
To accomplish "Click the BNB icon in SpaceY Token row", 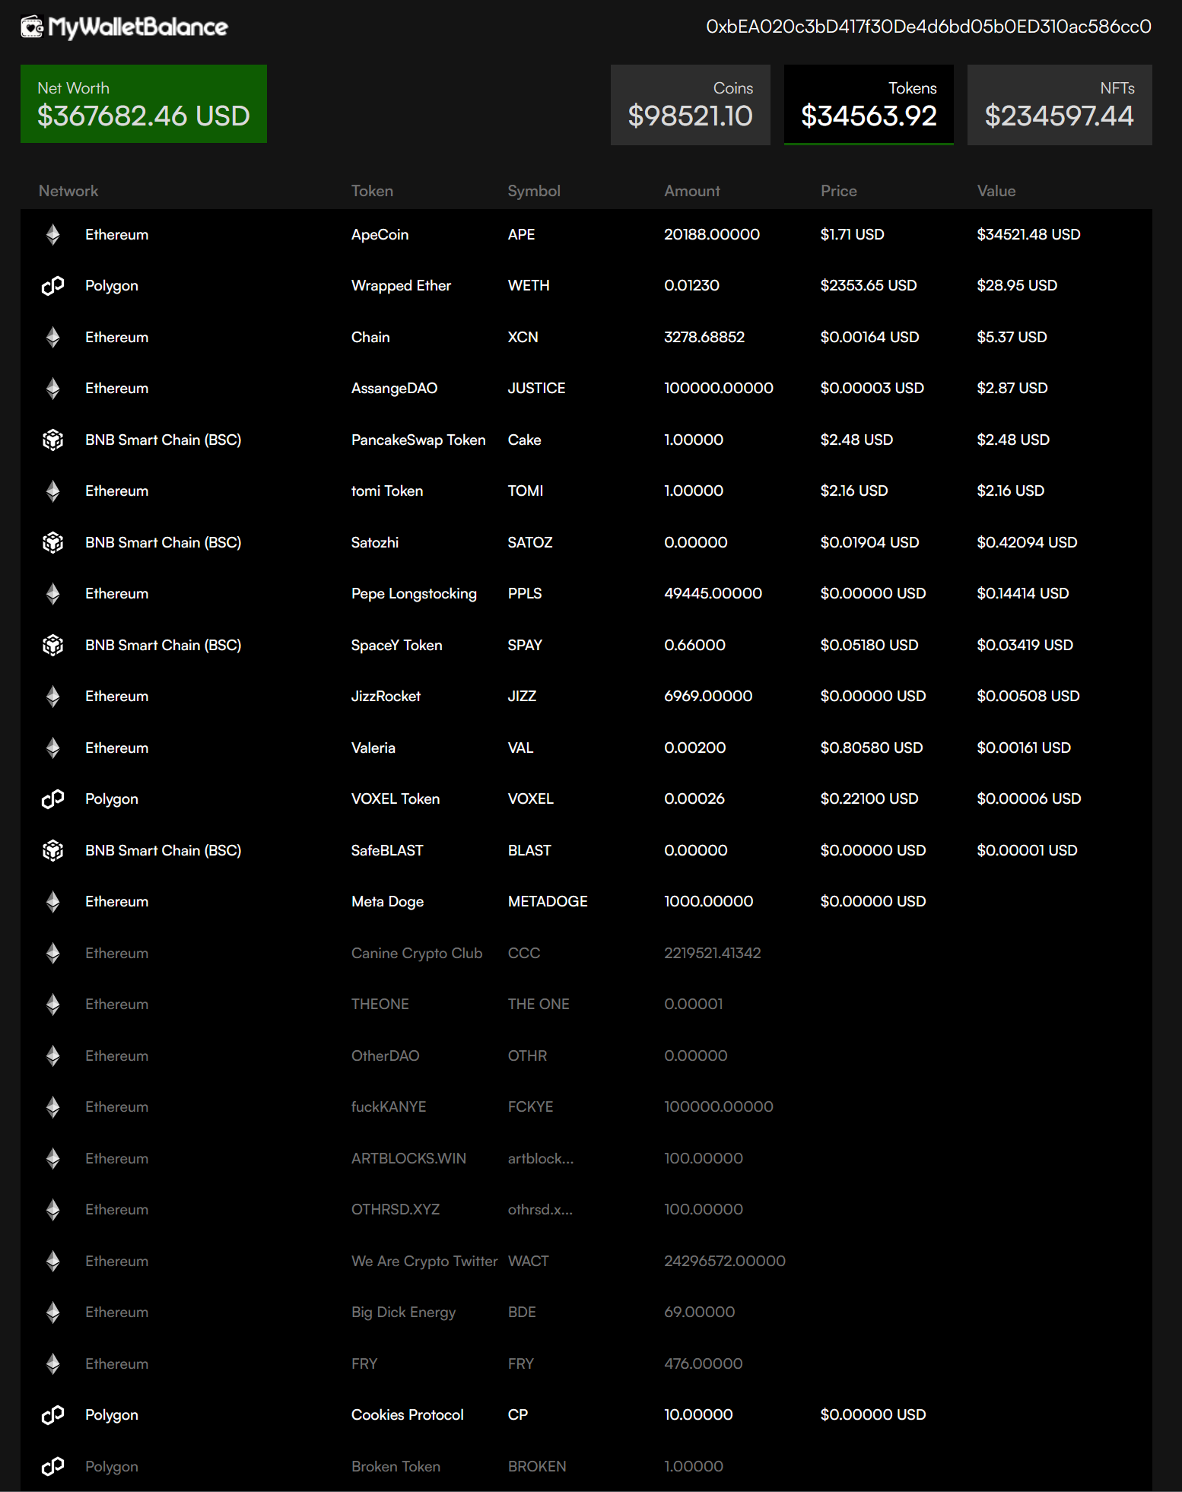I will (53, 646).
